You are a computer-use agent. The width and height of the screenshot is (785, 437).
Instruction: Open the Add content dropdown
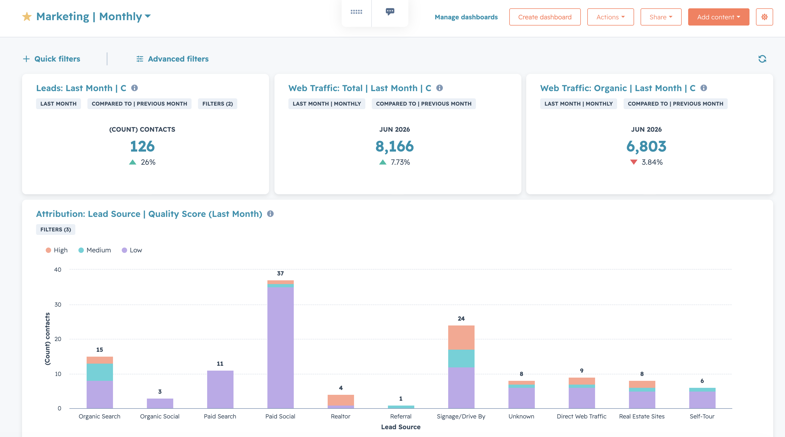[719, 17]
